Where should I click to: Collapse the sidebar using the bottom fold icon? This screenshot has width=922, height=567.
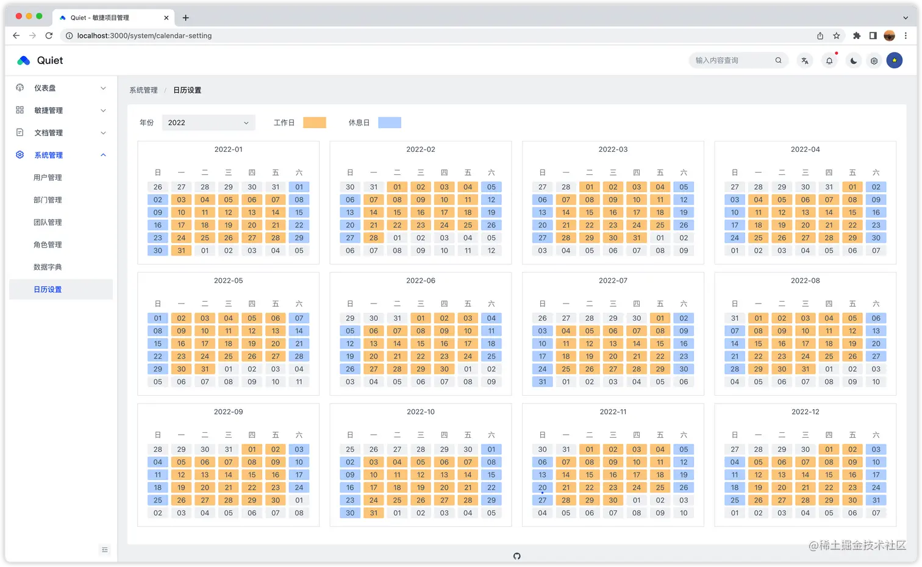point(105,549)
